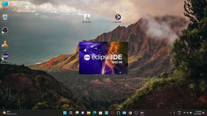Select the Eclipse IDE desktop shortcut
The image size is (207, 116).
(x=5, y=59)
